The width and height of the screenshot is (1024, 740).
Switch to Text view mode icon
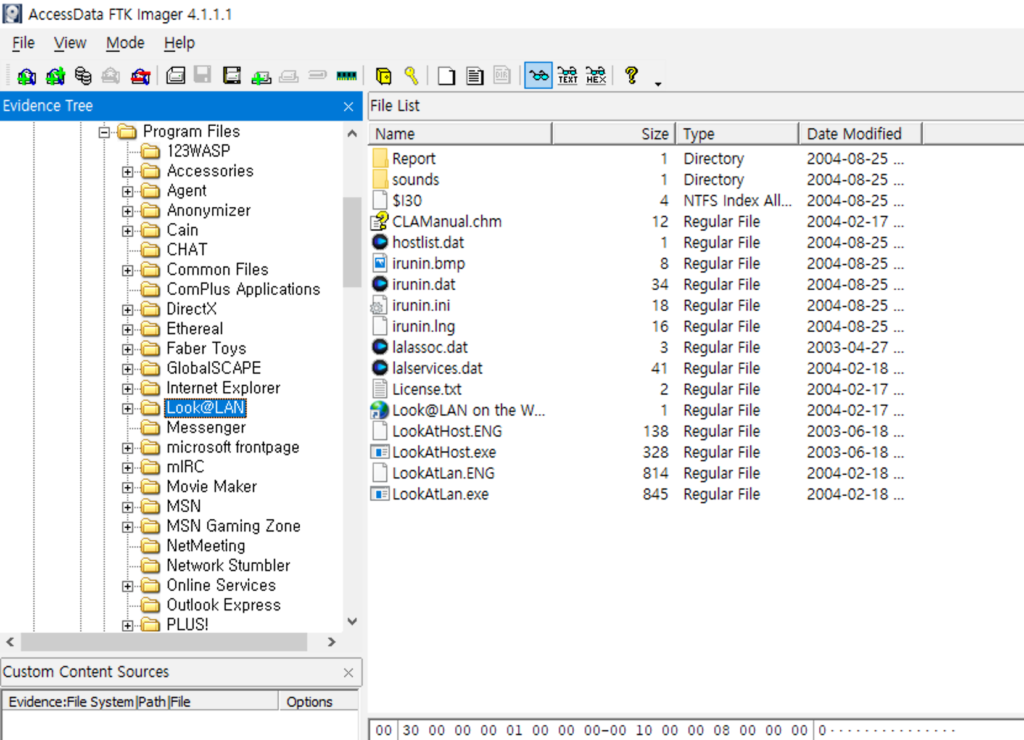[x=568, y=76]
